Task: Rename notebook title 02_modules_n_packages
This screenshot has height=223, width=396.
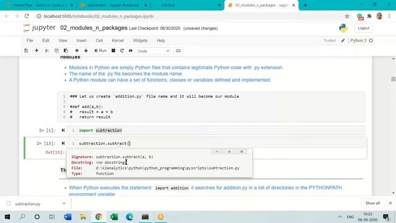Action: click(93, 28)
